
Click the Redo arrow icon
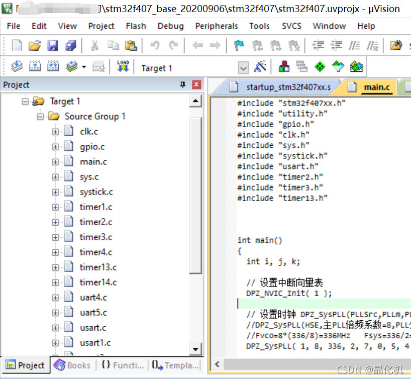coord(173,45)
